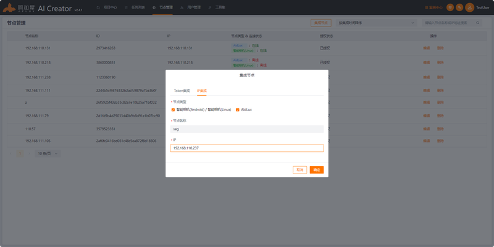Click the fullscreen toggle icon in header
This screenshot has width=494, height=247.
click(459, 7)
